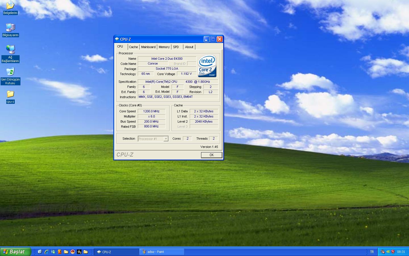Click the Rated FSB value 800.0 MHz
The width and height of the screenshot is (409, 256).
click(151, 126)
